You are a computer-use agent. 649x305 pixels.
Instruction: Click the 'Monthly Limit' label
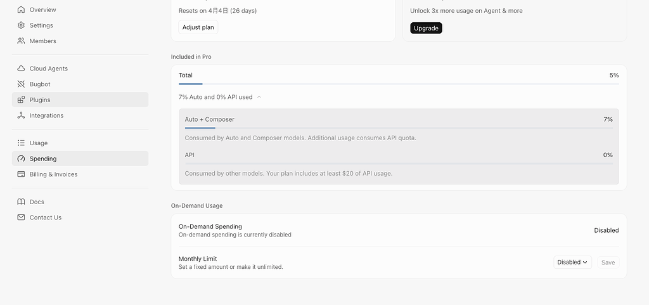pyautogui.click(x=198, y=259)
